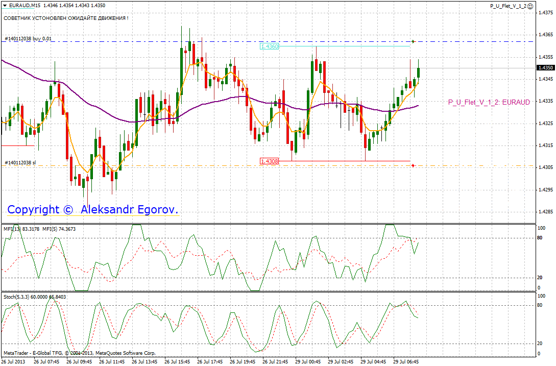
Task: Click the red arrow marker on stop loss line
Action: [413, 165]
